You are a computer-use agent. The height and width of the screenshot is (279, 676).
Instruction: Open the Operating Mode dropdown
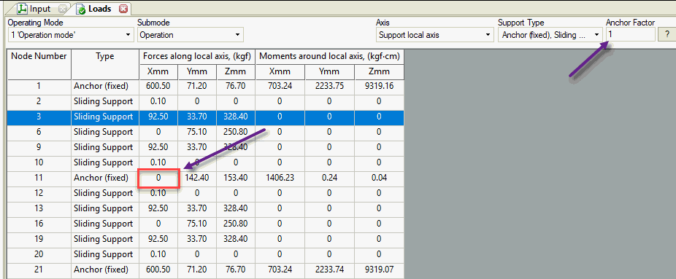(x=71, y=35)
